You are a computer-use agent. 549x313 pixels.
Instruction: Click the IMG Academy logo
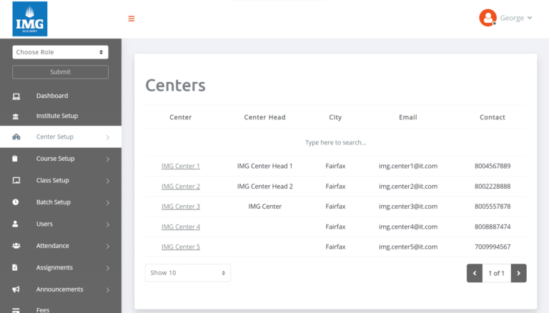point(29,19)
